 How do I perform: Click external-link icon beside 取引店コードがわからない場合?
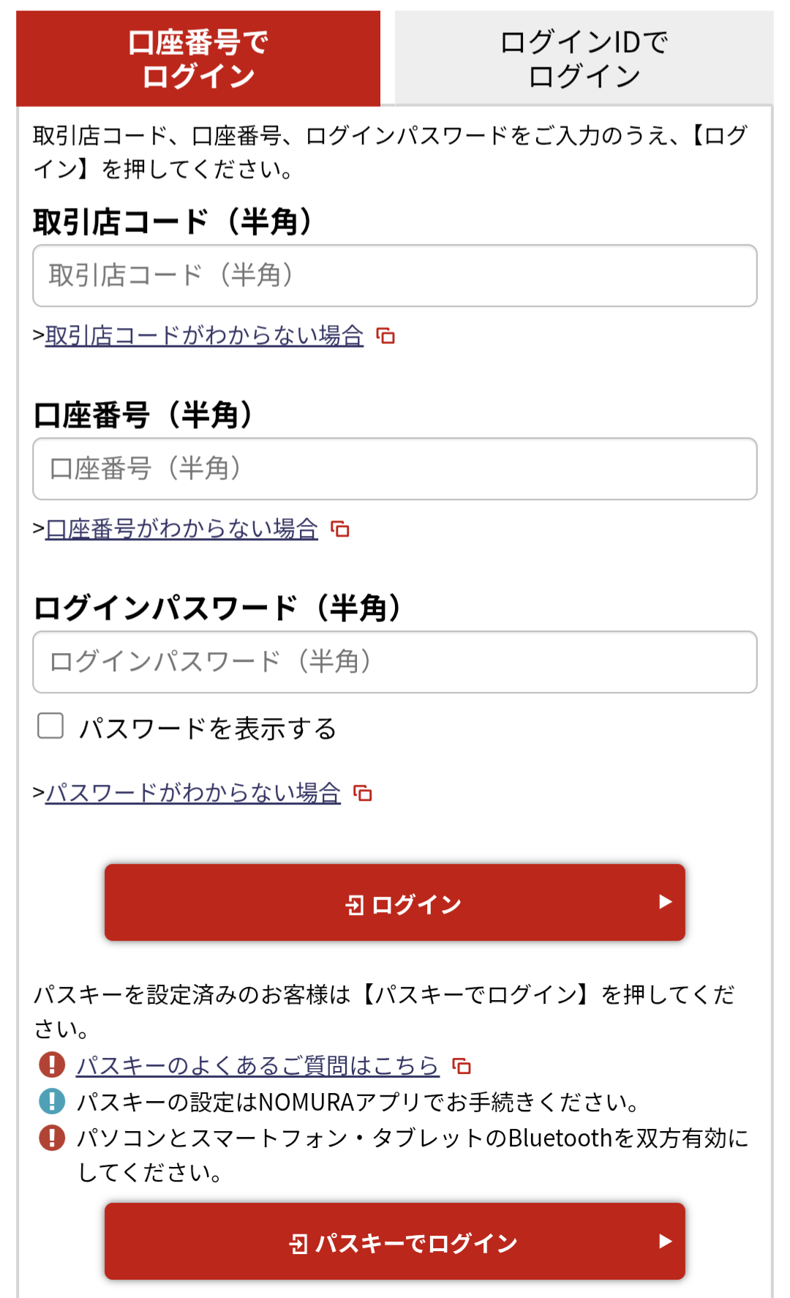click(x=385, y=336)
